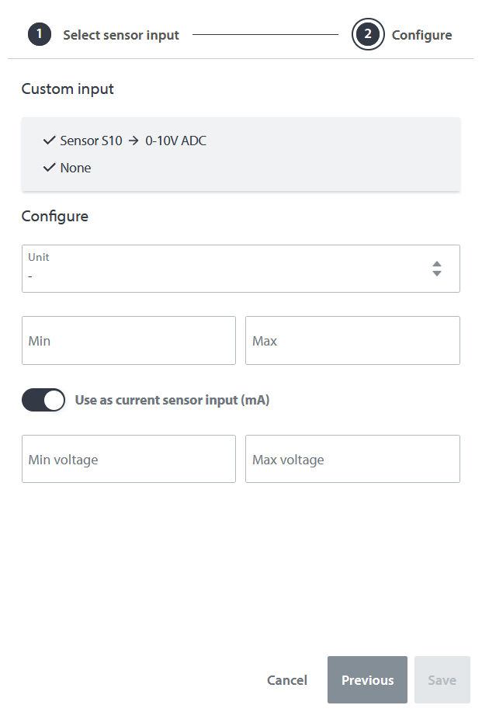Click the Unit field up-down arrows
482x712 pixels.
[x=437, y=269]
